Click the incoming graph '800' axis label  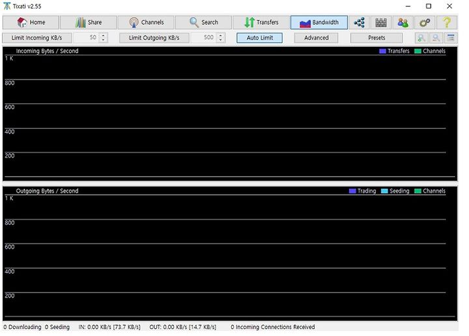[10, 83]
